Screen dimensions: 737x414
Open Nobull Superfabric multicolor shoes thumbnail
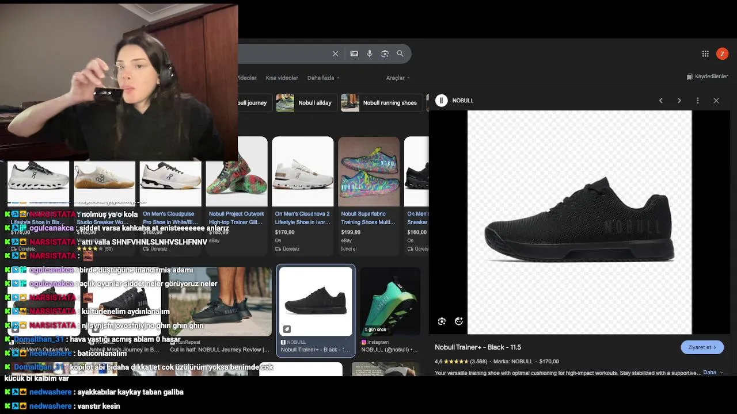coord(368,171)
